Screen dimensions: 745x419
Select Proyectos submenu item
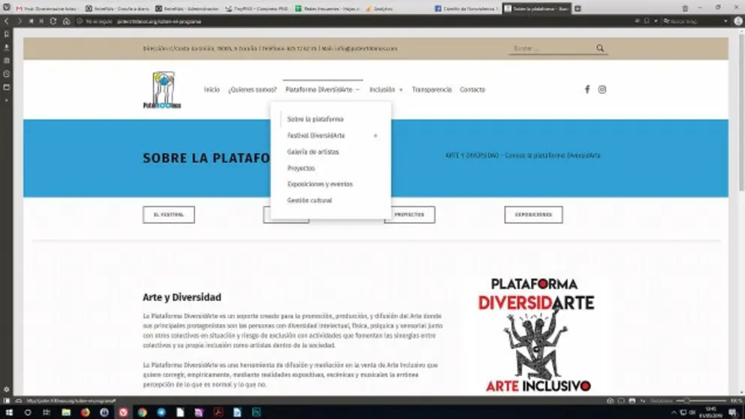point(300,168)
